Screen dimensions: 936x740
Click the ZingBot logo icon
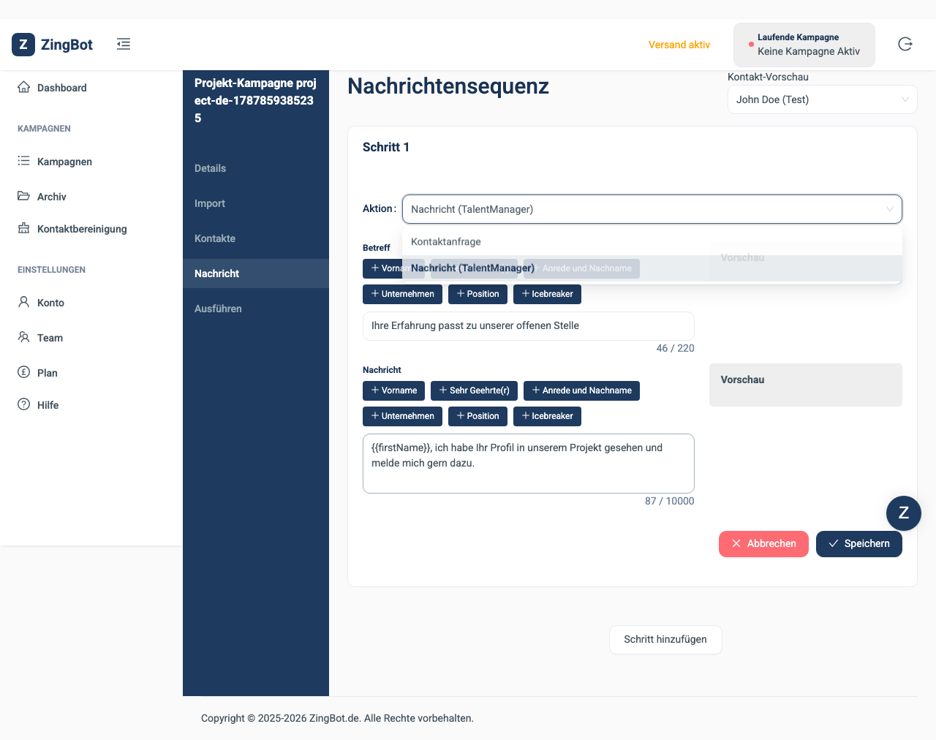pyautogui.click(x=23, y=45)
